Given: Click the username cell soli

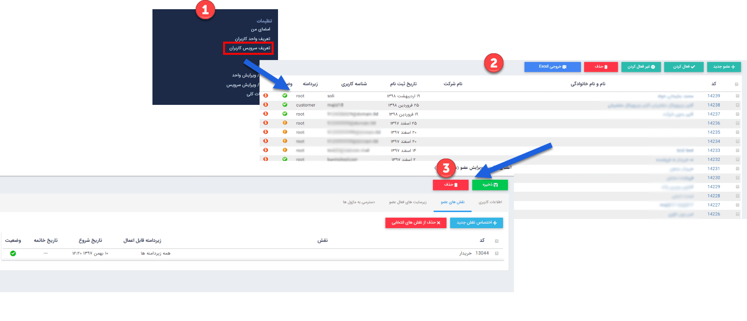Looking at the screenshot, I should [331, 96].
